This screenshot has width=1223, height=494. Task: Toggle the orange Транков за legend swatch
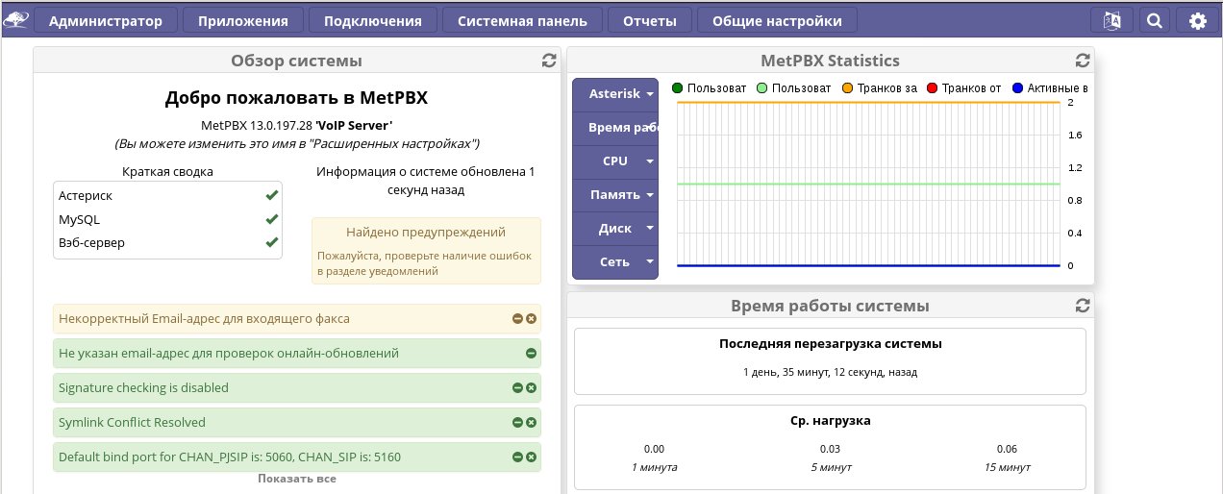(x=847, y=88)
